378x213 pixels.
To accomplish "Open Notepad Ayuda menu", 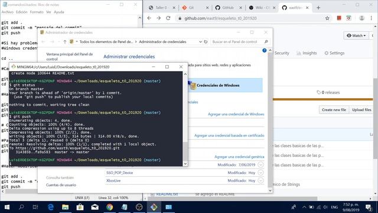I will [59, 12].
